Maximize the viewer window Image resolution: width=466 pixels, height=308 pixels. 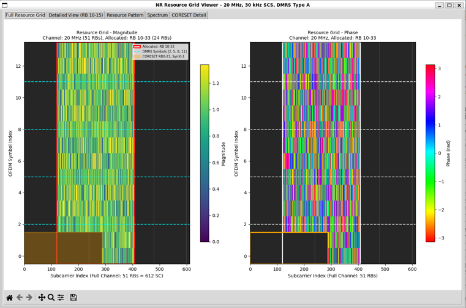coord(449,5)
